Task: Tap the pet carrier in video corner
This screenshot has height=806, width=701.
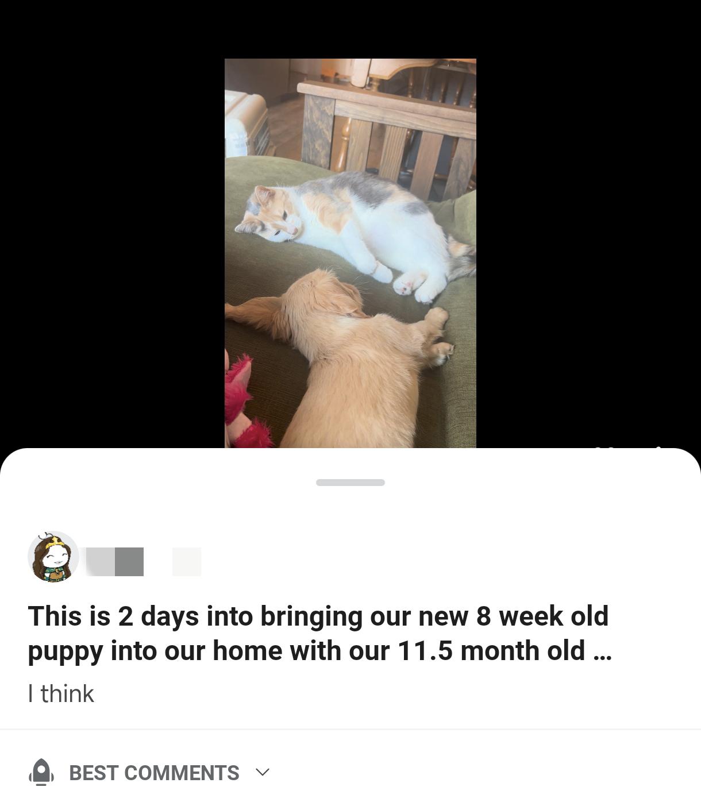Action: tap(247, 124)
